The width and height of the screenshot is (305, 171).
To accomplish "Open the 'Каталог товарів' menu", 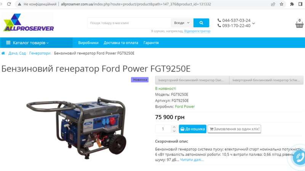I will [x=27, y=43].
